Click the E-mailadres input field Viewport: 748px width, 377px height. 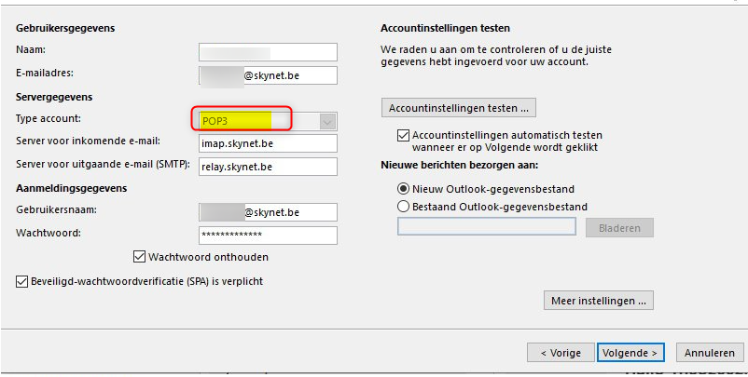[x=268, y=76]
